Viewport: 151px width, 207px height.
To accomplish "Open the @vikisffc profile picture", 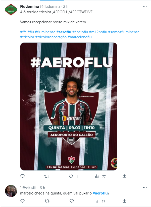I will pos(11,191).
